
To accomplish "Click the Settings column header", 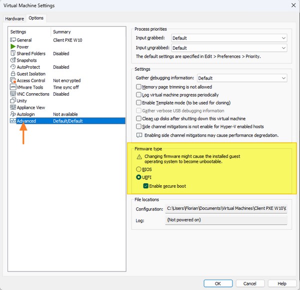I will tap(18, 32).
